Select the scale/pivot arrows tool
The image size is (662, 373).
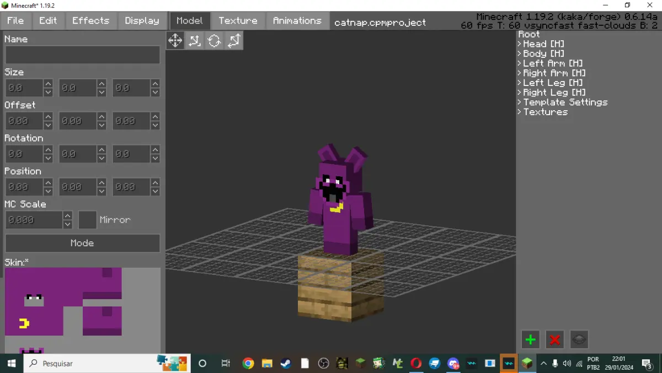point(234,40)
